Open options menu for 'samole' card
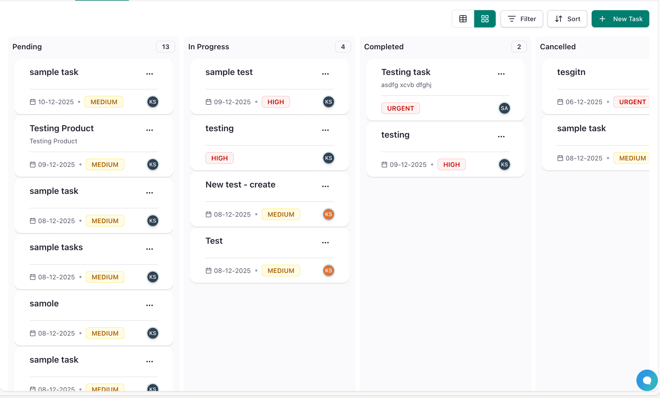The height and width of the screenshot is (398, 660). [150, 305]
